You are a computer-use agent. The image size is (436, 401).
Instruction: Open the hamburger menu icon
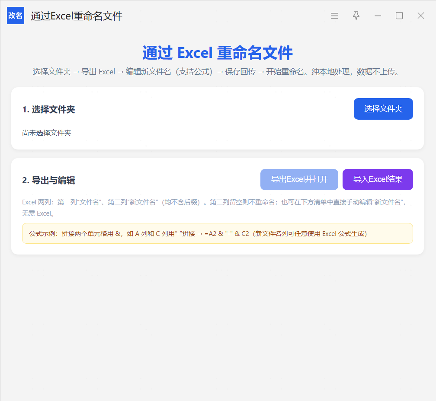pyautogui.click(x=334, y=16)
